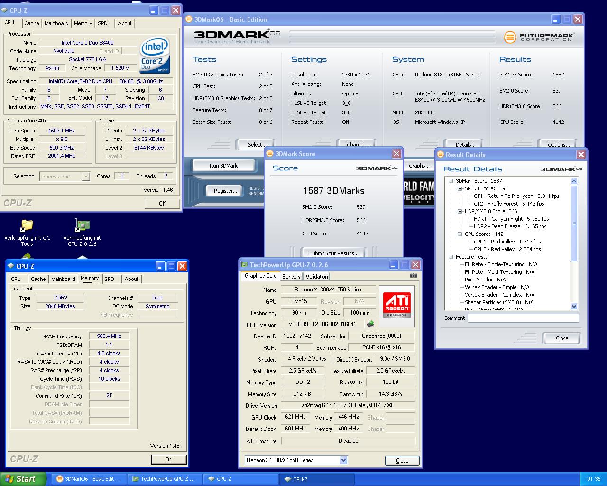Select GT1 - Return To Proxycon tree row
This screenshot has width=607, height=486.
click(x=516, y=196)
